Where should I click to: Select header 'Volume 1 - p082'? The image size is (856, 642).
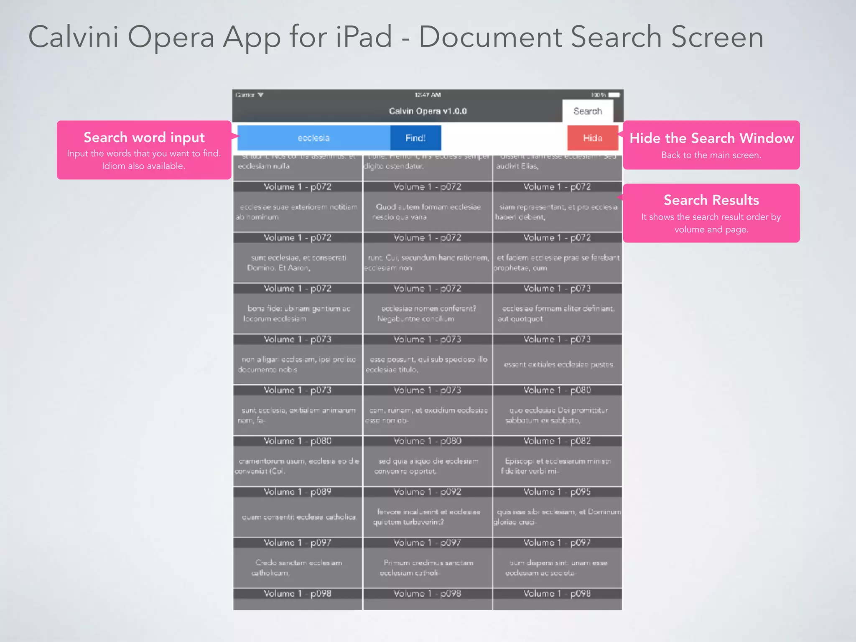558,441
